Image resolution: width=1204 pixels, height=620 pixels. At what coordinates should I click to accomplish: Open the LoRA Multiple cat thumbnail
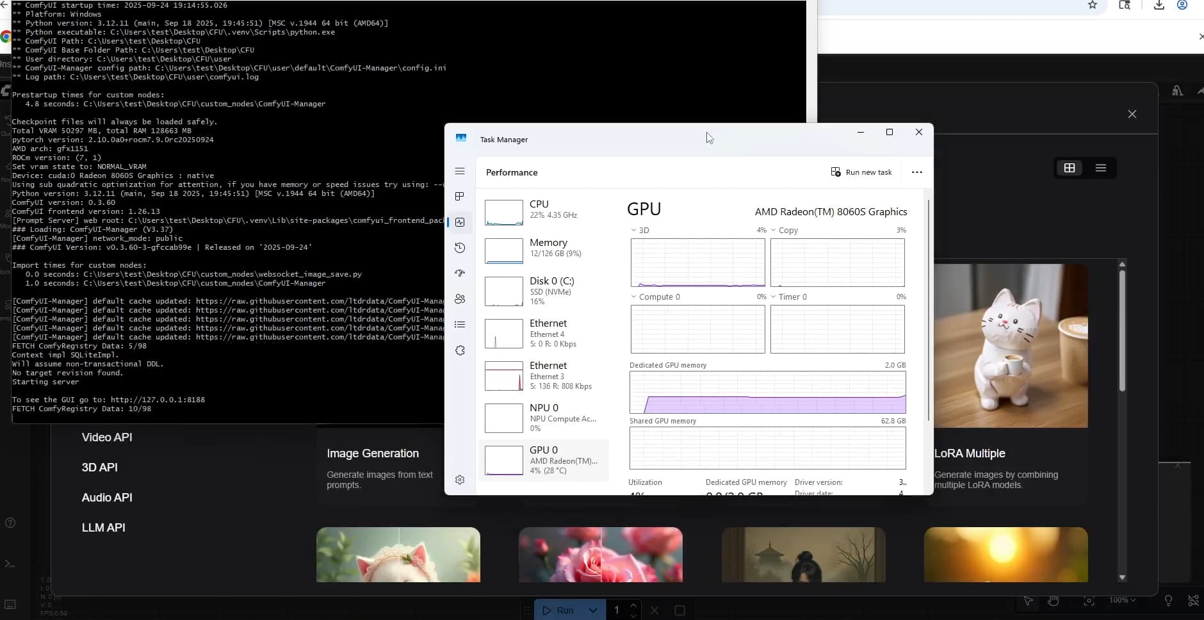click(x=1011, y=346)
